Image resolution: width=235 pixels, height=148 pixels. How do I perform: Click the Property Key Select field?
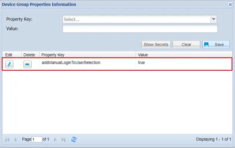tap(137, 19)
